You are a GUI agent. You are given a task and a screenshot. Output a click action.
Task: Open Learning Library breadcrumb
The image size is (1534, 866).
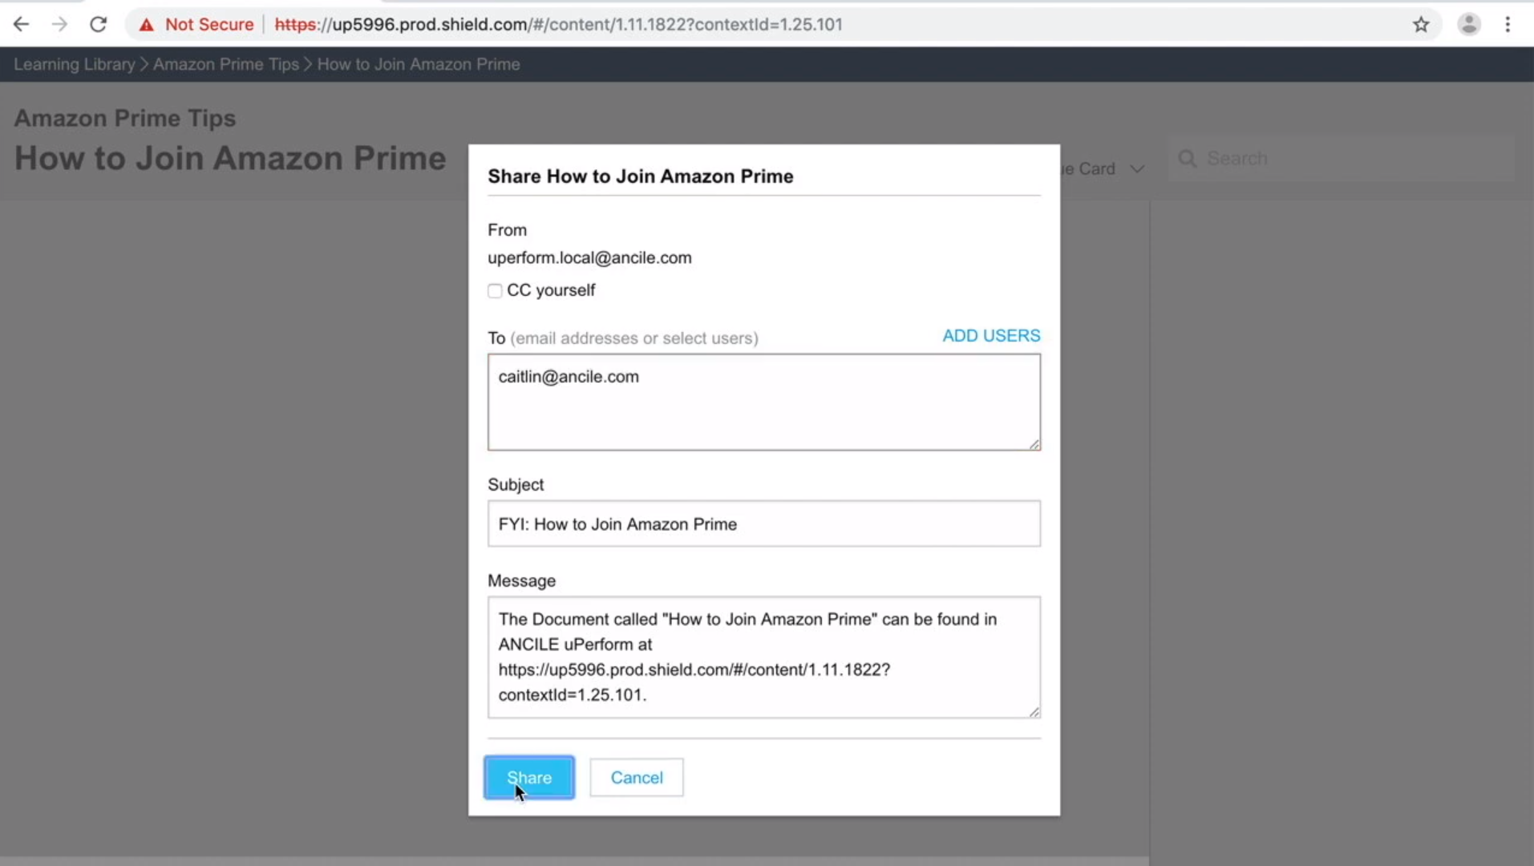coord(75,64)
